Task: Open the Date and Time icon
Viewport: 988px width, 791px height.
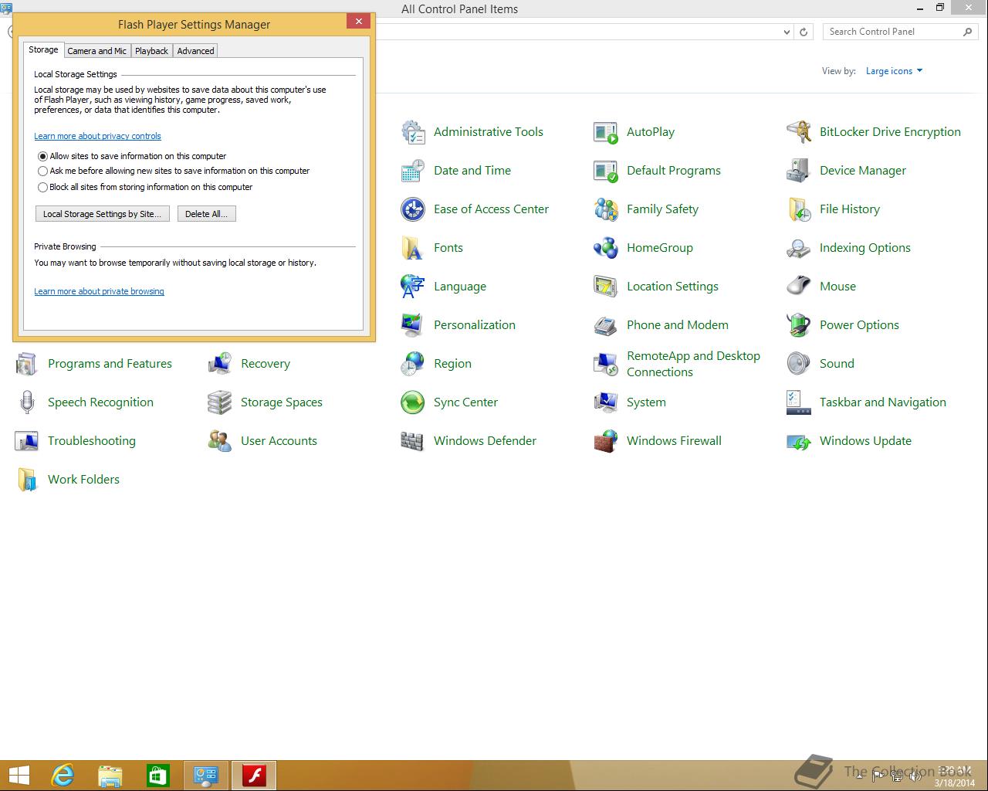Action: 413,171
